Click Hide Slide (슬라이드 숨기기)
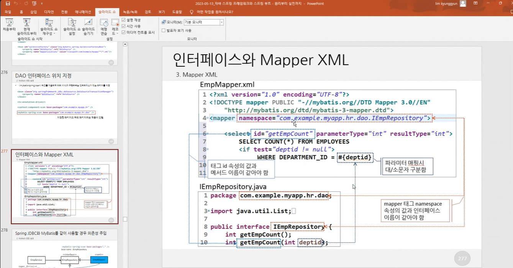This screenshot has height=268, width=513. (89, 27)
